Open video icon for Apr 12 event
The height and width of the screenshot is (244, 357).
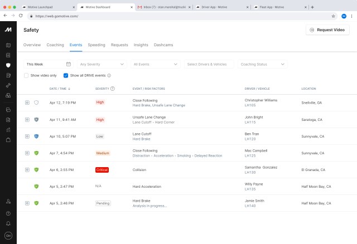pos(27,103)
